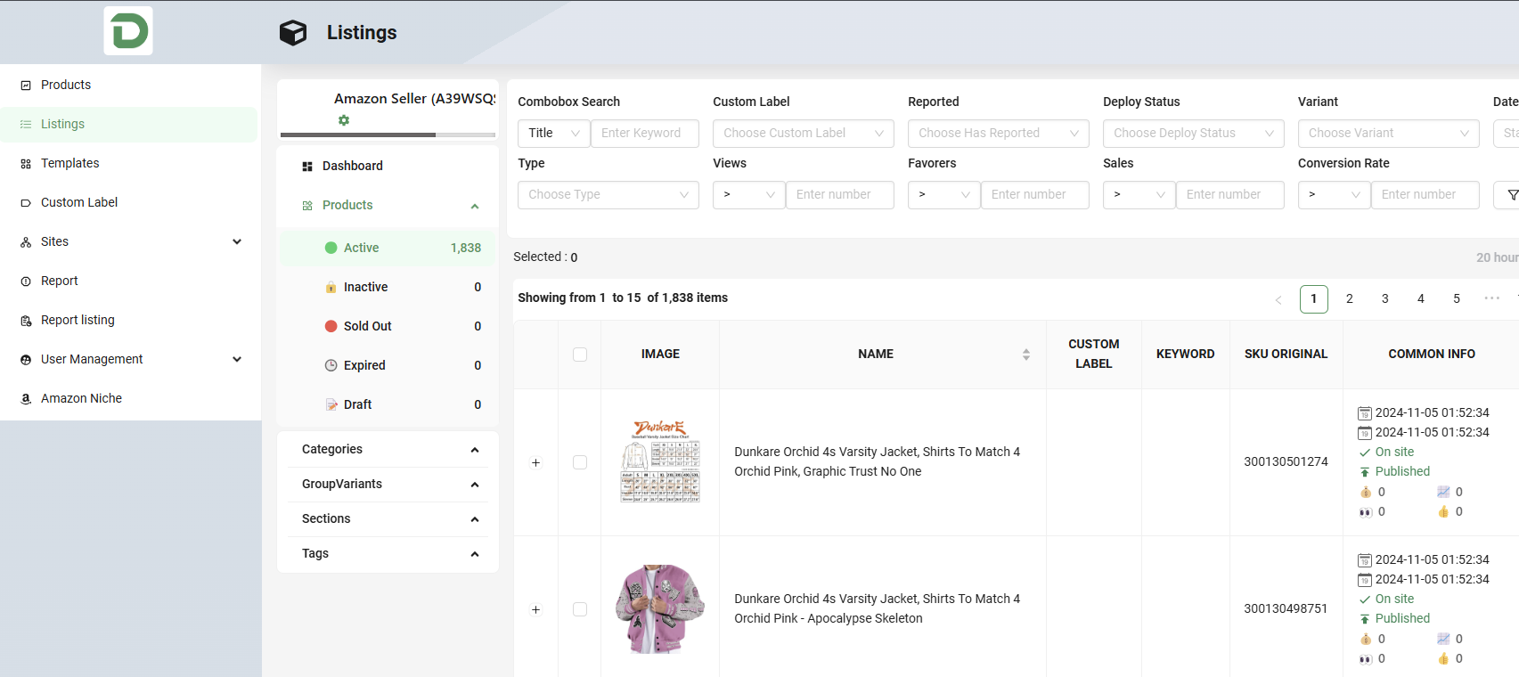Click the Sites network icon in sidebar

tap(26, 242)
